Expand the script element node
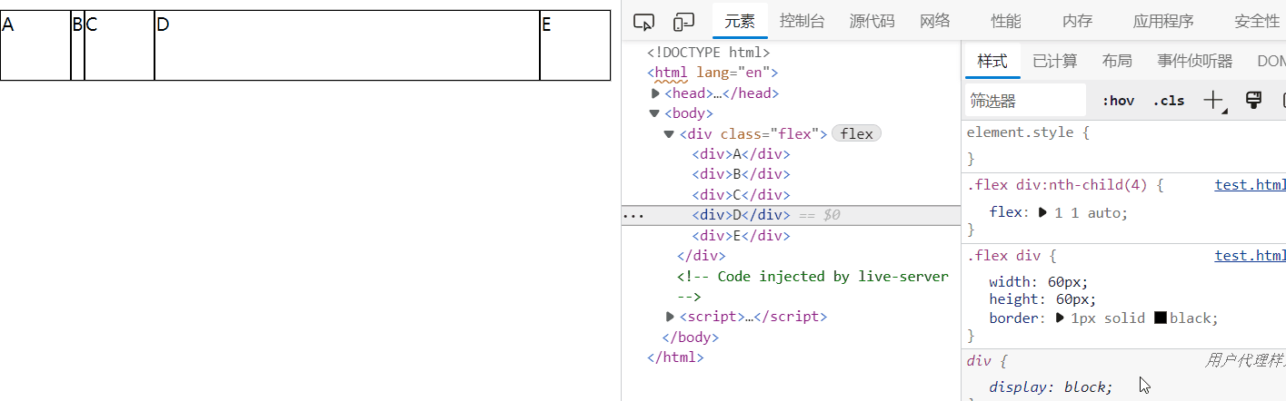The image size is (1286, 401). click(x=670, y=317)
